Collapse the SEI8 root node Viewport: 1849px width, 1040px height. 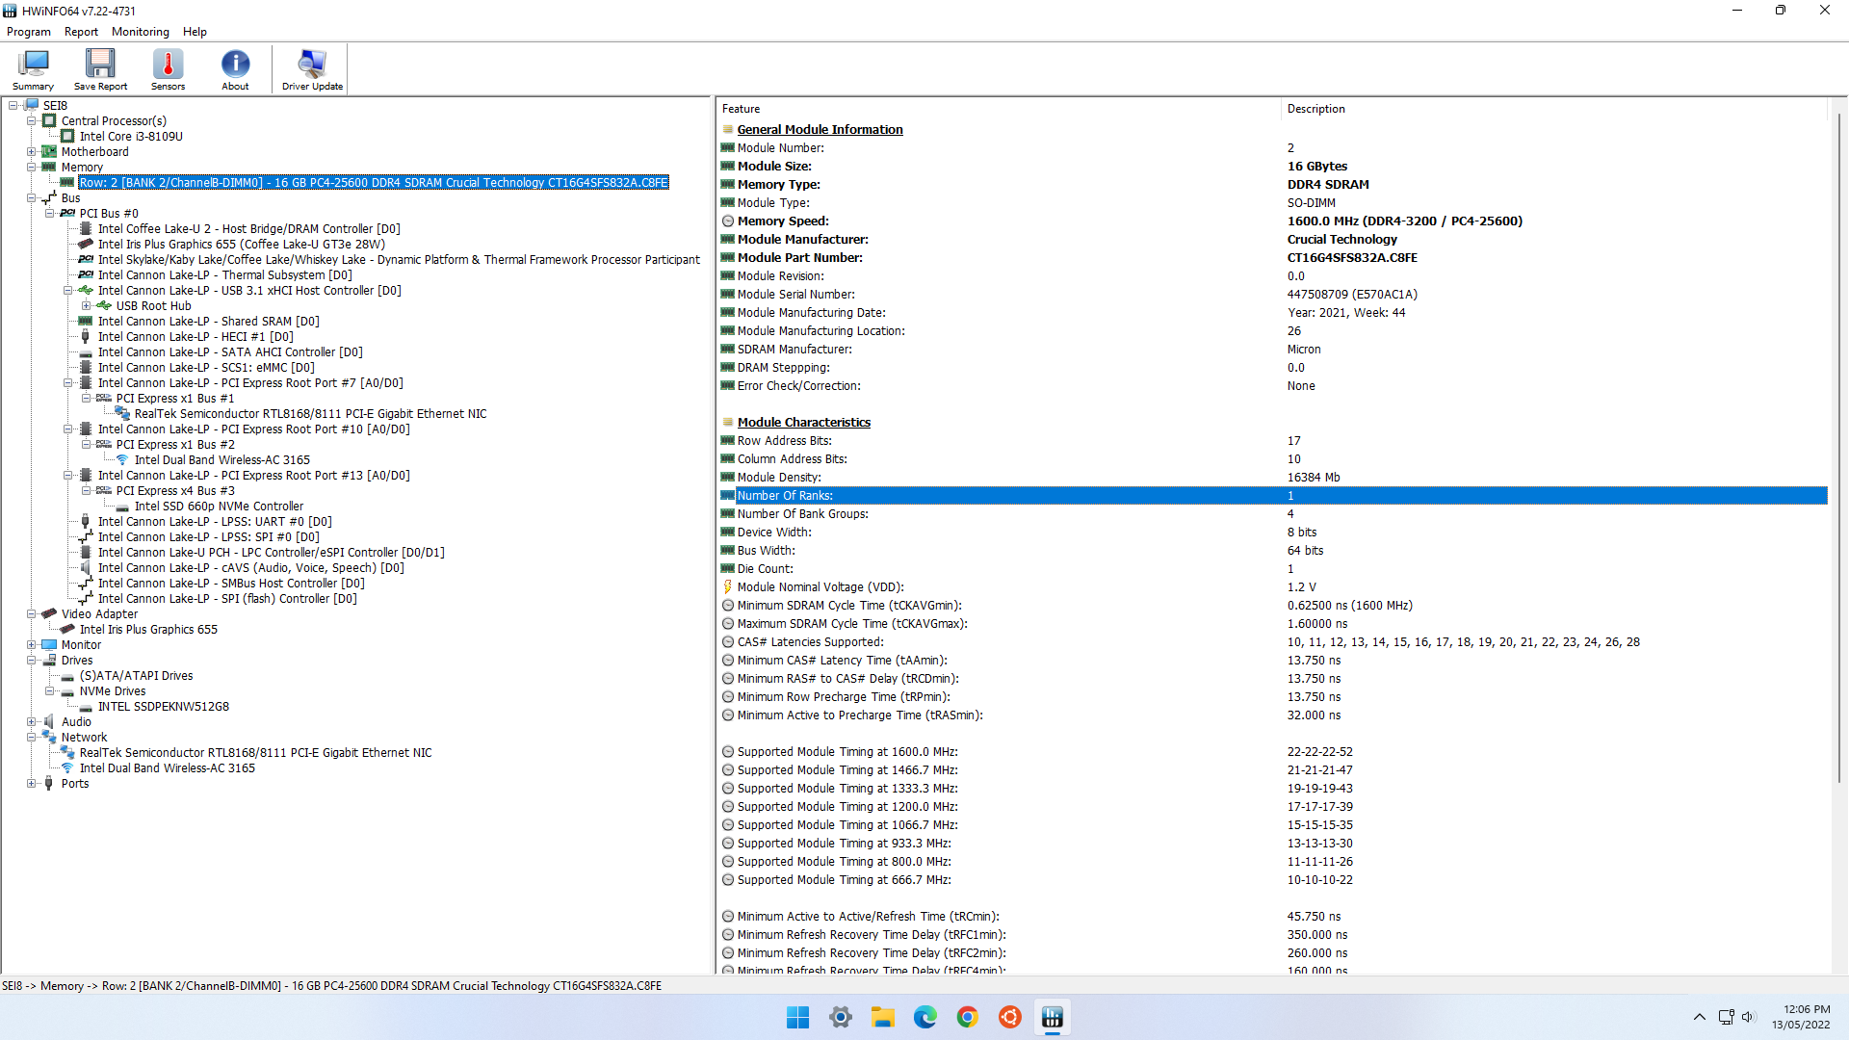coord(13,106)
